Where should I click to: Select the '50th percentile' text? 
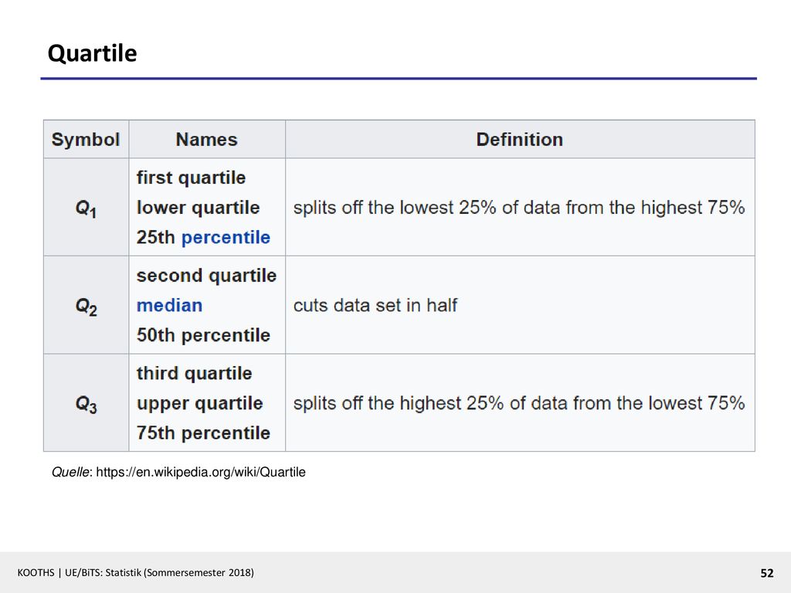[x=203, y=335]
